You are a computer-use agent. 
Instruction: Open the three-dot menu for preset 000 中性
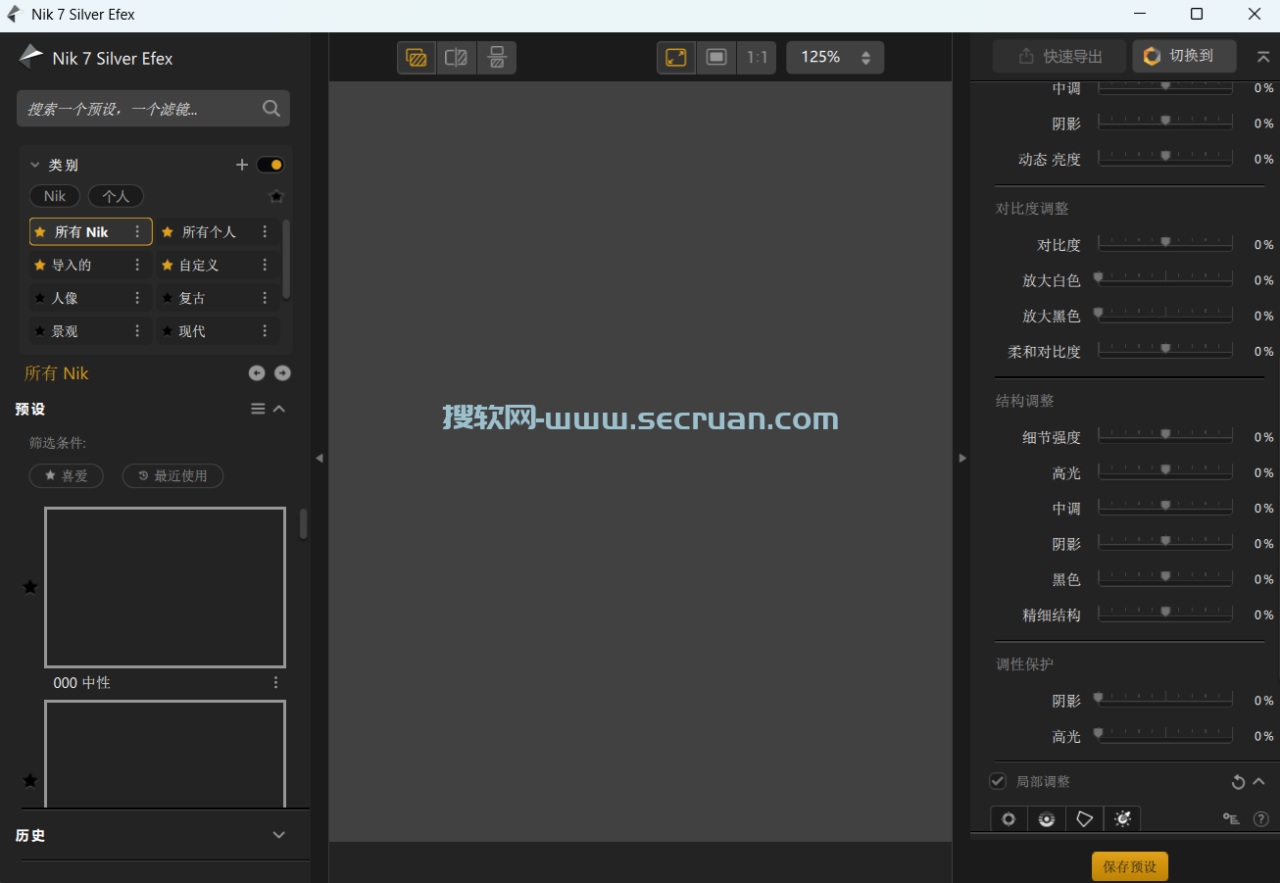pos(275,682)
